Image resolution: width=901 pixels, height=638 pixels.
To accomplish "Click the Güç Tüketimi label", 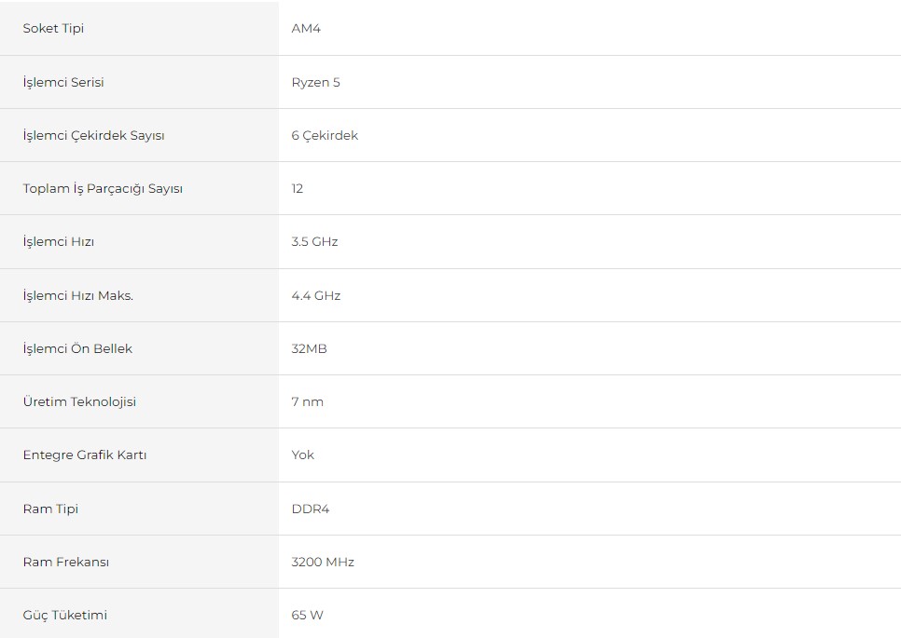I will (x=65, y=615).
